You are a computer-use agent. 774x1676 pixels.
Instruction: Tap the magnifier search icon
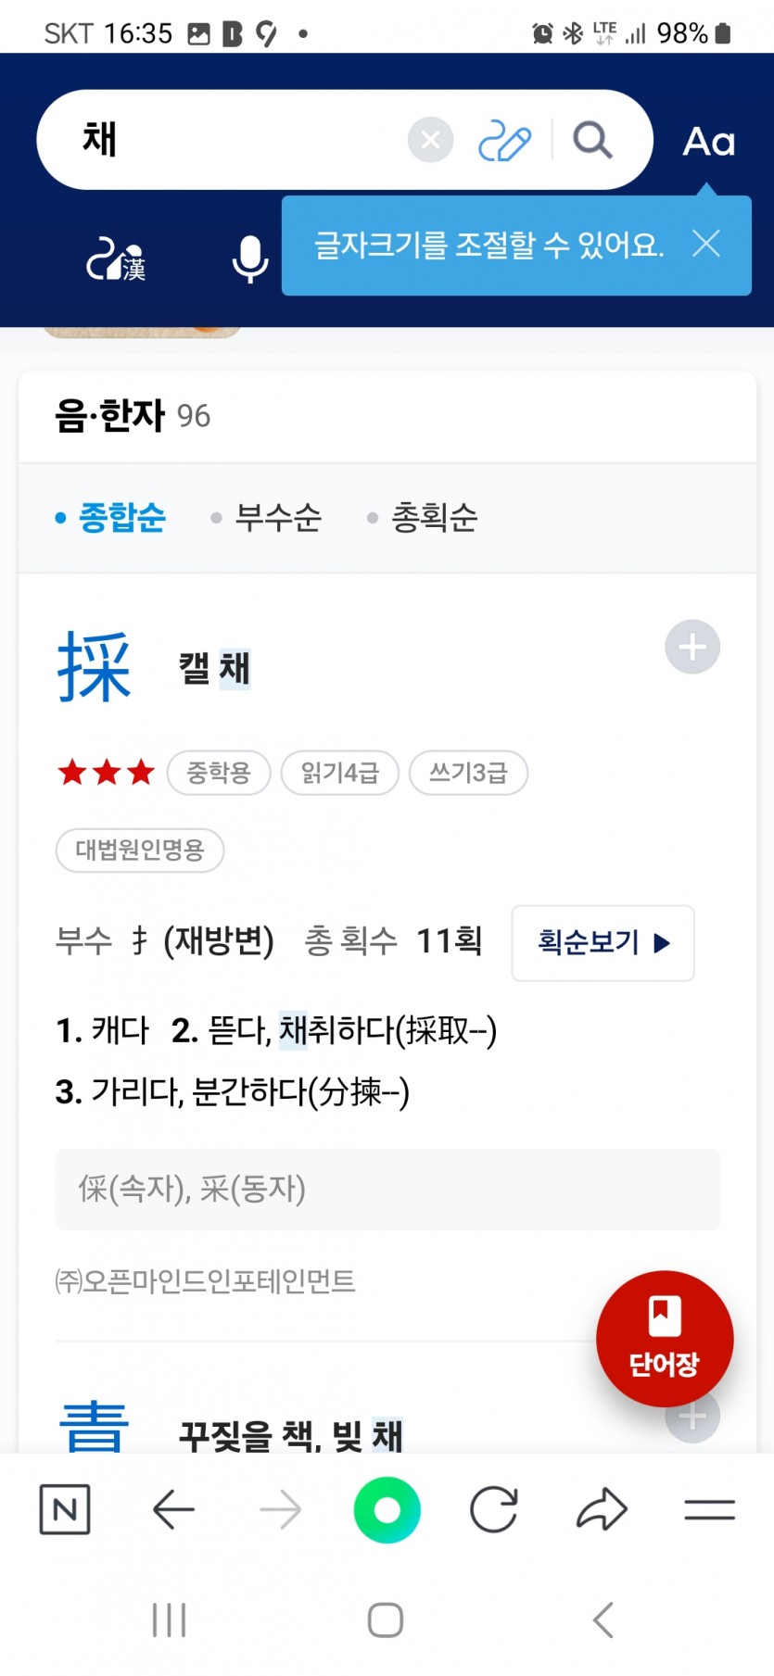point(592,141)
